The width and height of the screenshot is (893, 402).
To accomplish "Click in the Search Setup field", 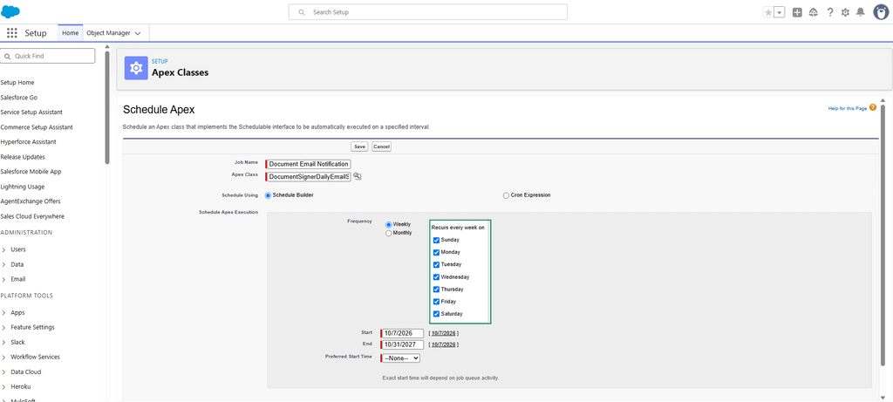I will pyautogui.click(x=427, y=12).
